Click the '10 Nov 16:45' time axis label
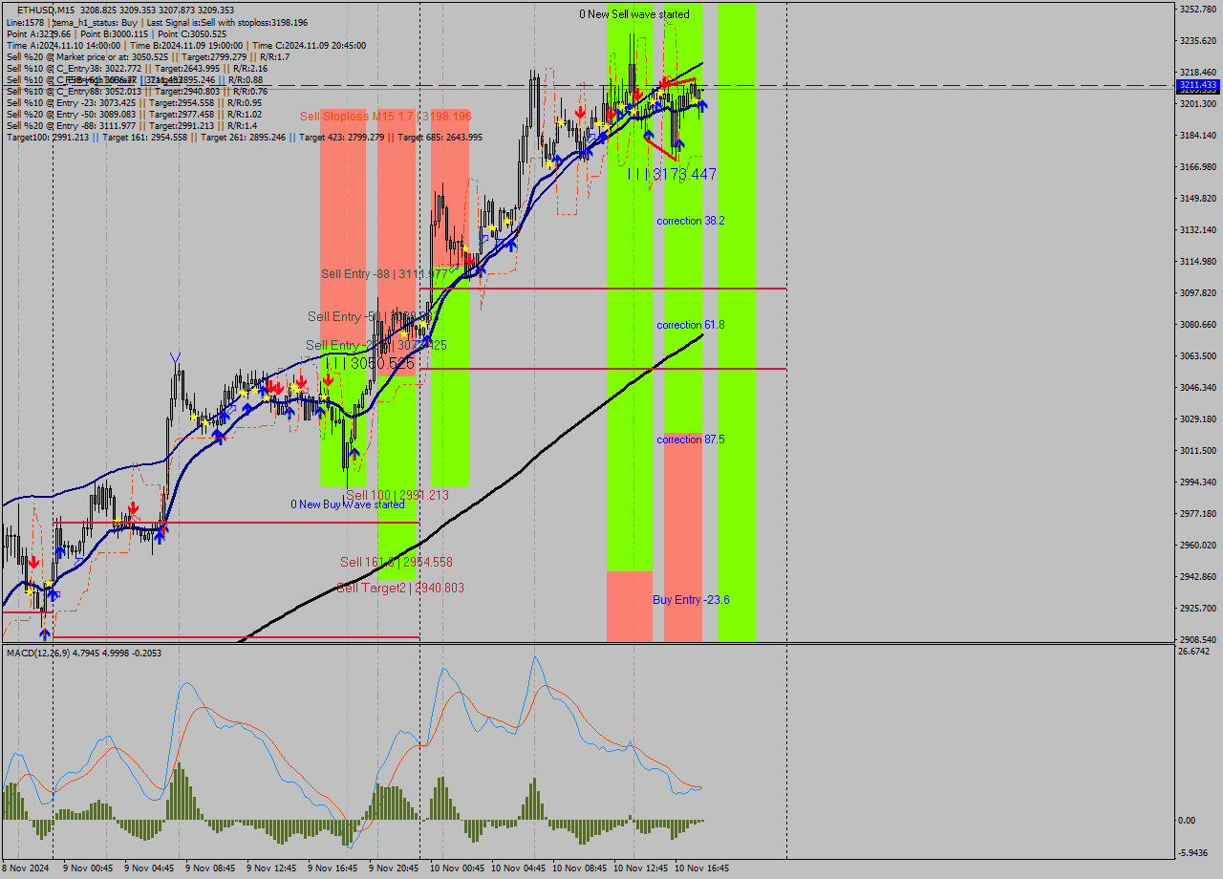The height and width of the screenshot is (879, 1223). (x=702, y=869)
